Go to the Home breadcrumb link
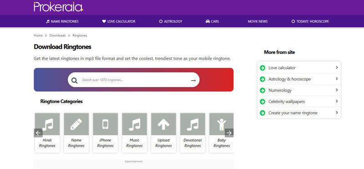Screen dimensions: 364x169 coord(38,36)
